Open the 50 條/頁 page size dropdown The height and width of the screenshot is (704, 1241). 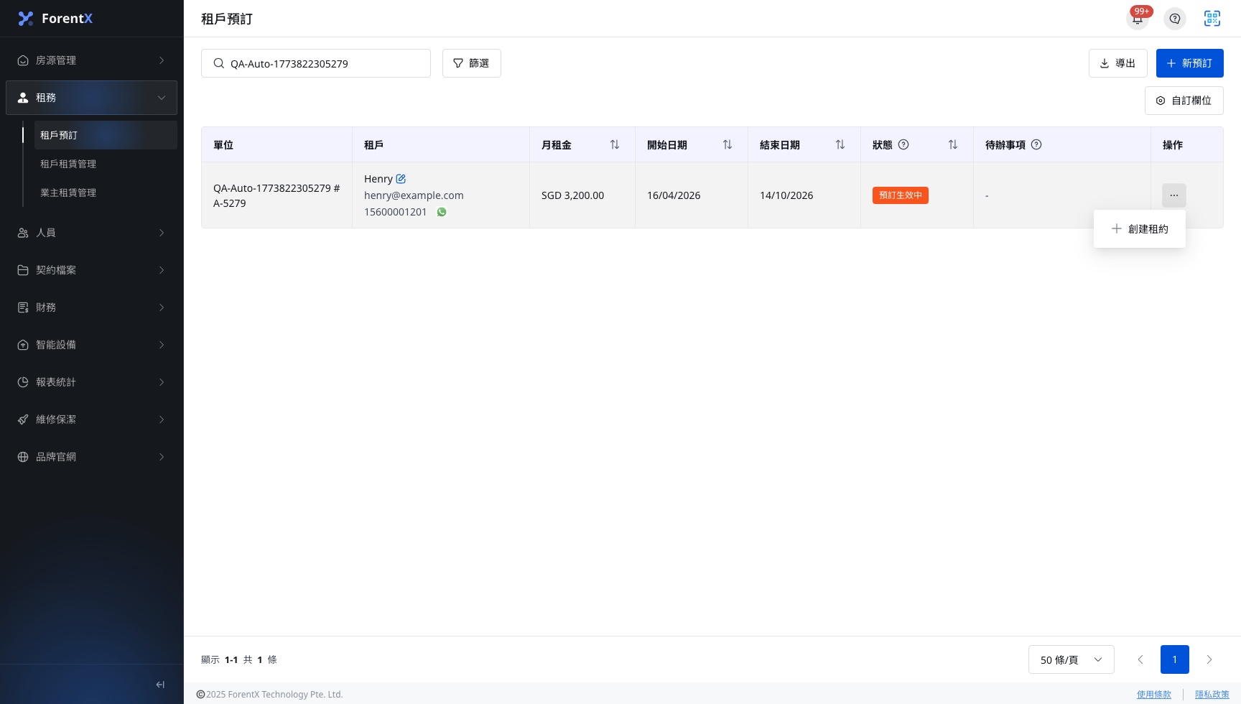point(1072,659)
